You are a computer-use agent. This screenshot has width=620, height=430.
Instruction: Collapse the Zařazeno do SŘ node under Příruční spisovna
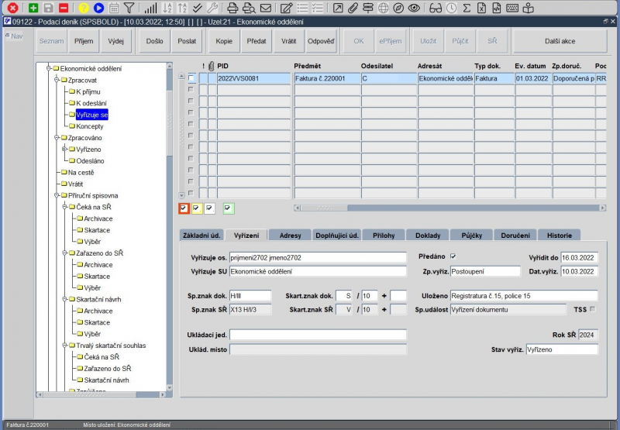(x=64, y=253)
